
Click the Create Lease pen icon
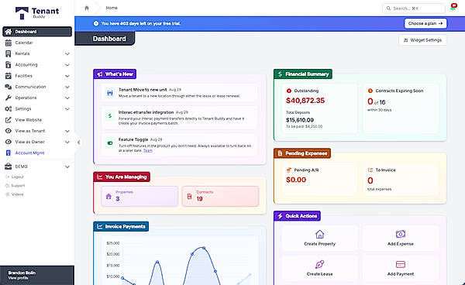coord(319,264)
